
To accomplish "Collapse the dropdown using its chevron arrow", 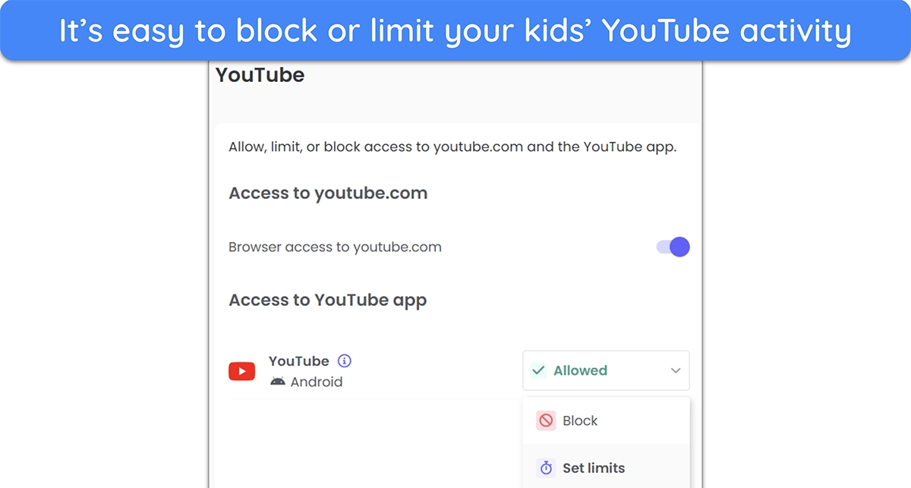I will tap(676, 371).
